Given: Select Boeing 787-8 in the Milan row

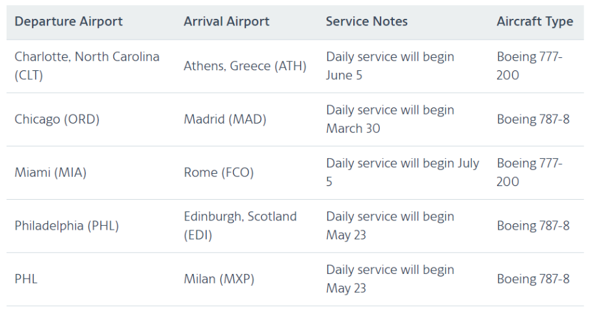Looking at the screenshot, I should 533,279.
